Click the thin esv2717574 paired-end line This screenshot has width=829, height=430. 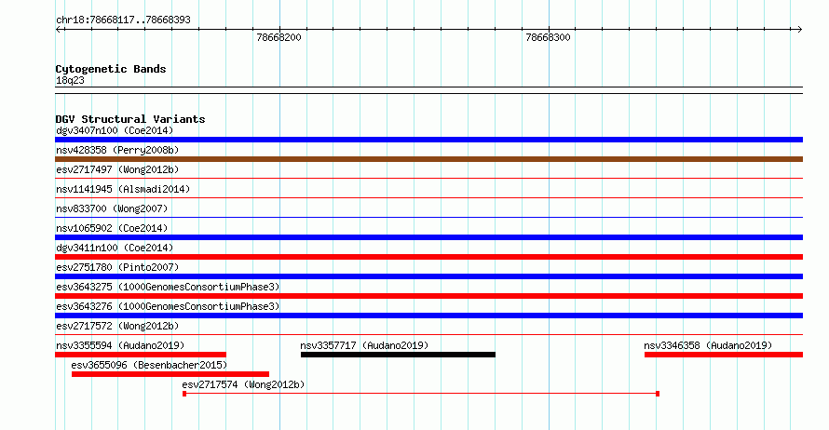coord(421,394)
